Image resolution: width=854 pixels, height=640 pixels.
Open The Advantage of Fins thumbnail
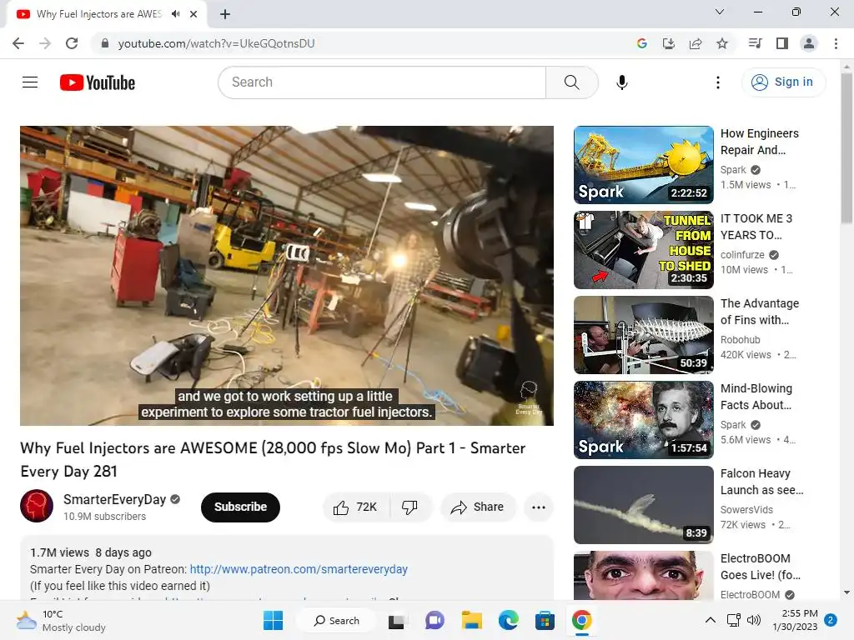tap(643, 335)
